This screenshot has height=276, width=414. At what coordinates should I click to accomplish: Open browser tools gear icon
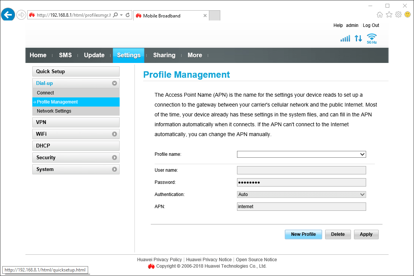pos(398,15)
